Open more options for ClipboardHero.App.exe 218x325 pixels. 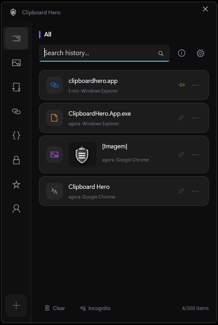pyautogui.click(x=195, y=118)
